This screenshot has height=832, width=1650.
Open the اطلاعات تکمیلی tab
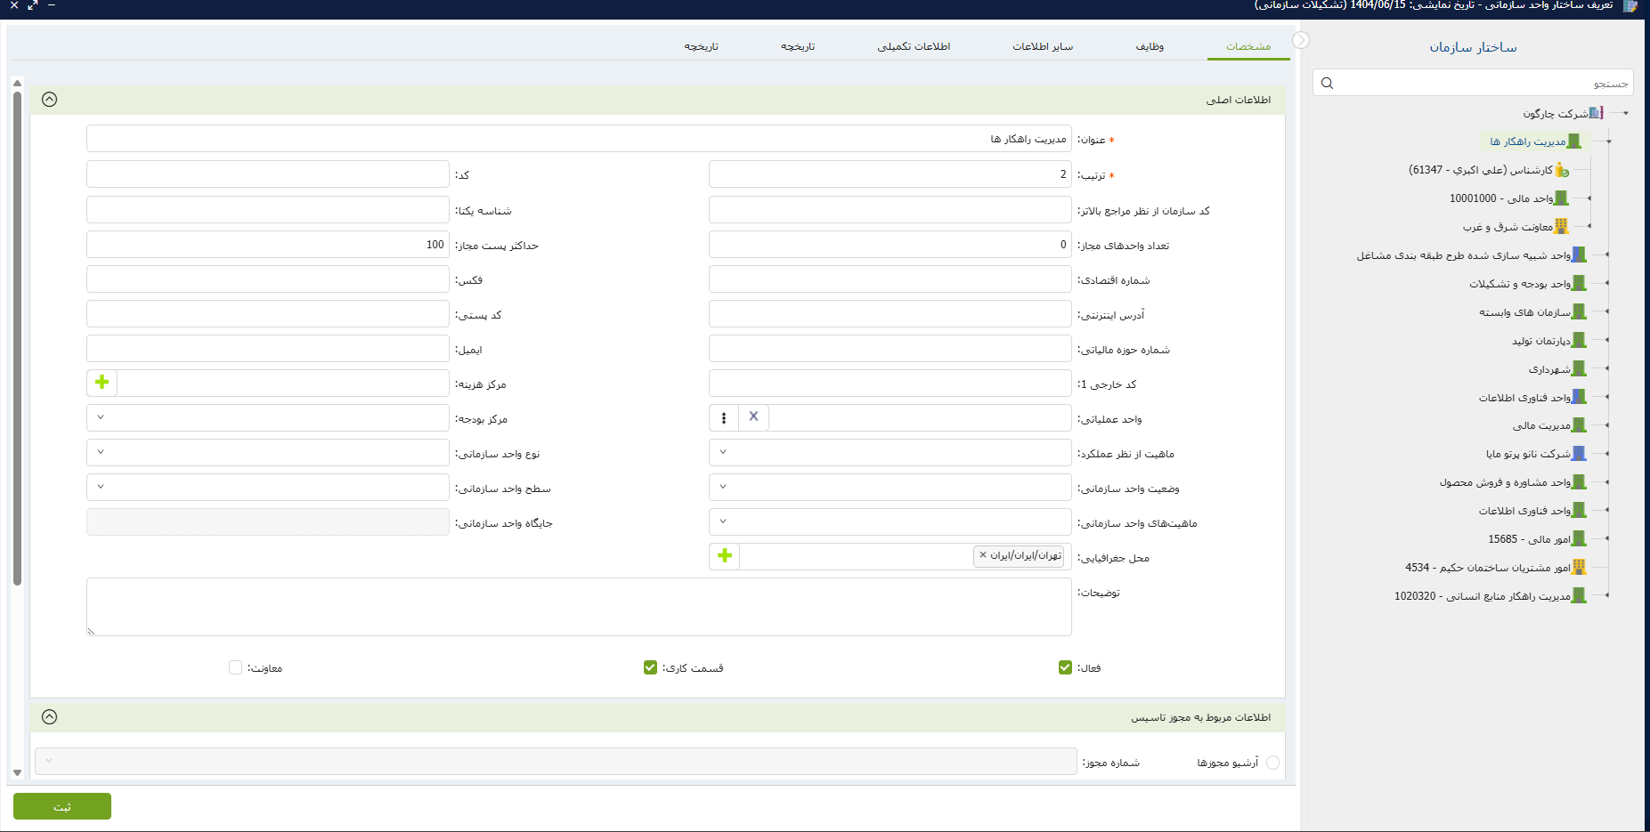(914, 46)
